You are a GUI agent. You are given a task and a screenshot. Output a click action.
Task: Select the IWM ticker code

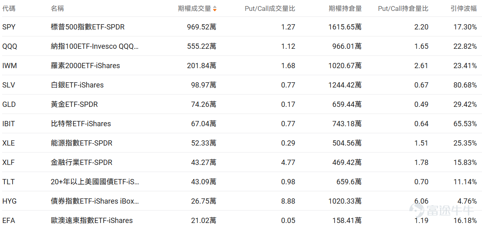click(9, 66)
